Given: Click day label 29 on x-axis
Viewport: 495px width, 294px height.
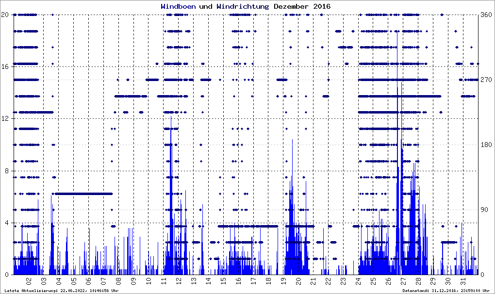Looking at the screenshot, I should (x=433, y=280).
